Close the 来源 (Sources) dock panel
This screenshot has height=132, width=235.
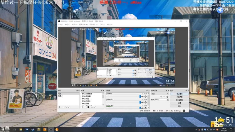[x=104, y=91]
